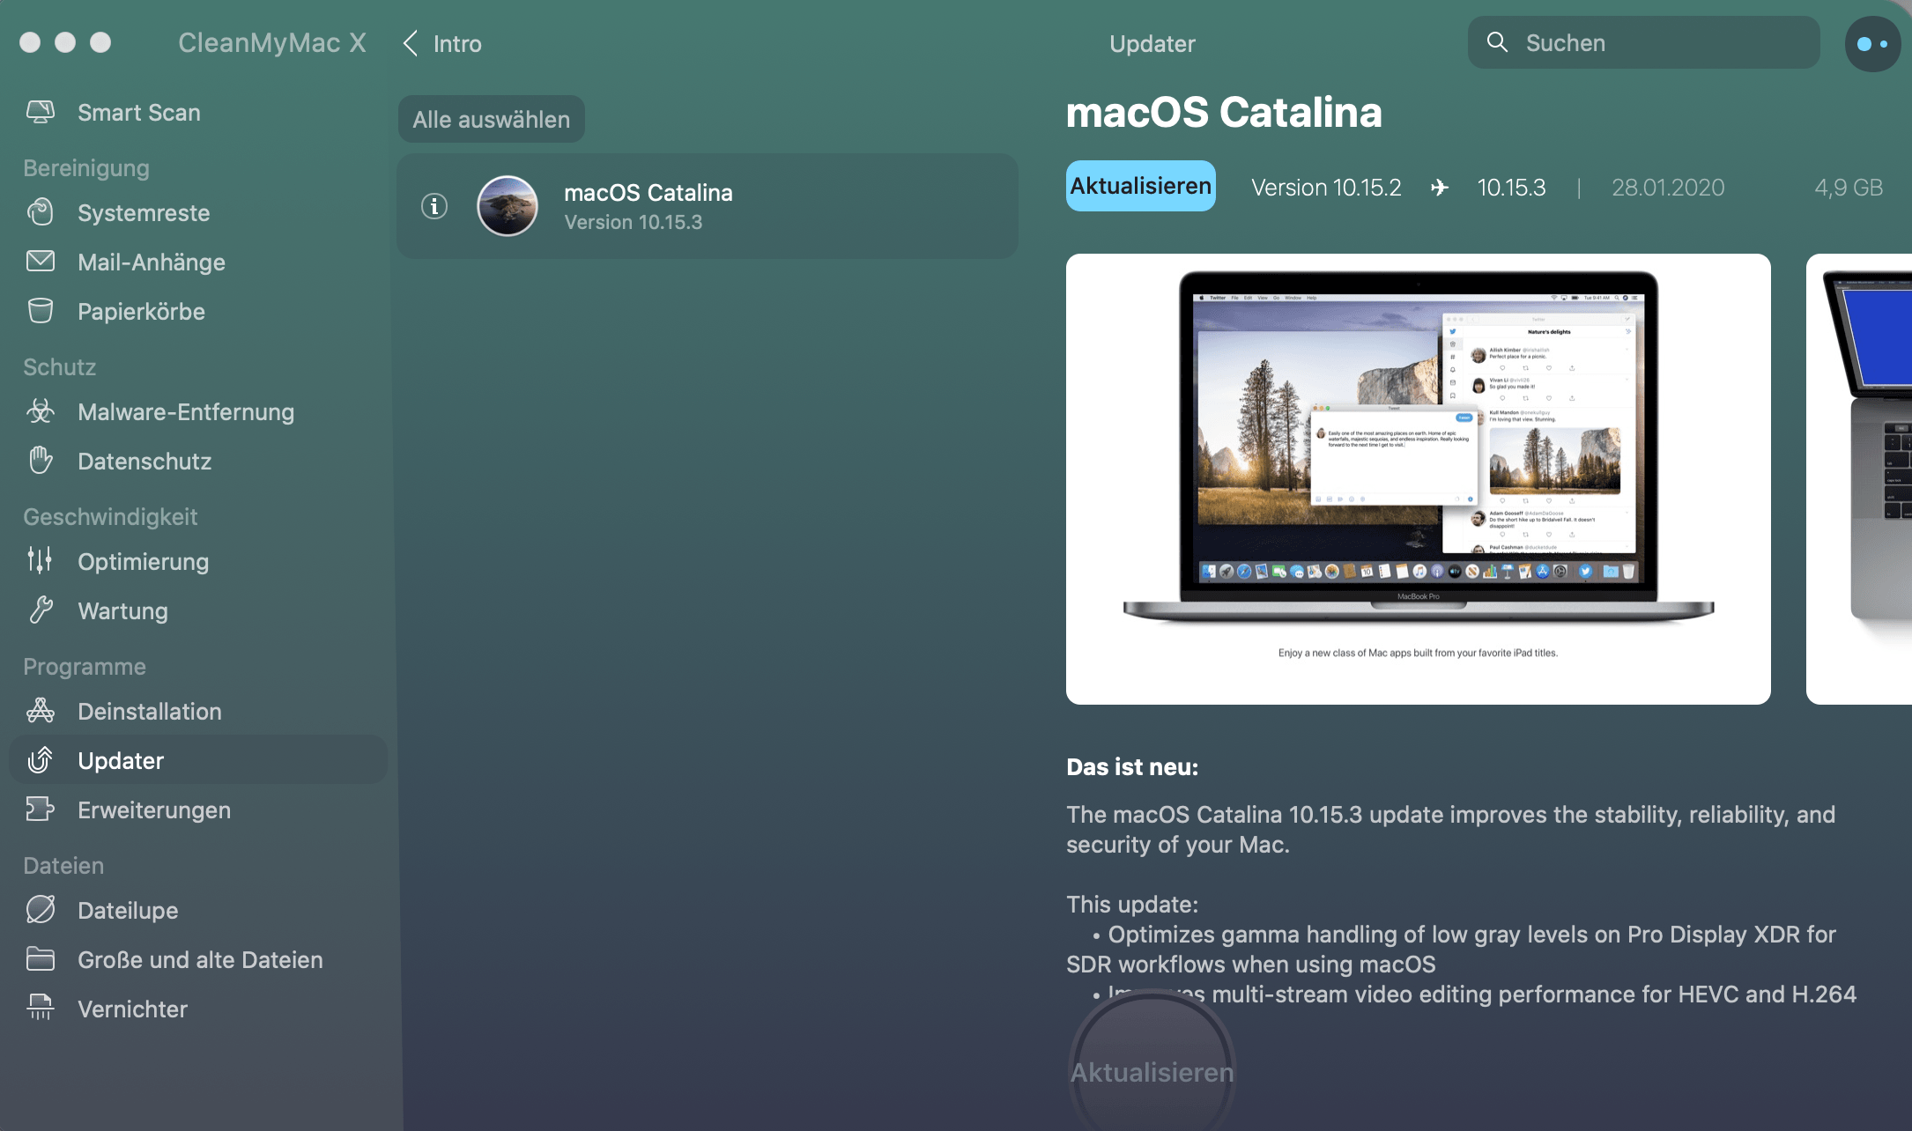The width and height of the screenshot is (1912, 1131).
Task: Click the date 28.01.2020
Action: pyautogui.click(x=1668, y=188)
